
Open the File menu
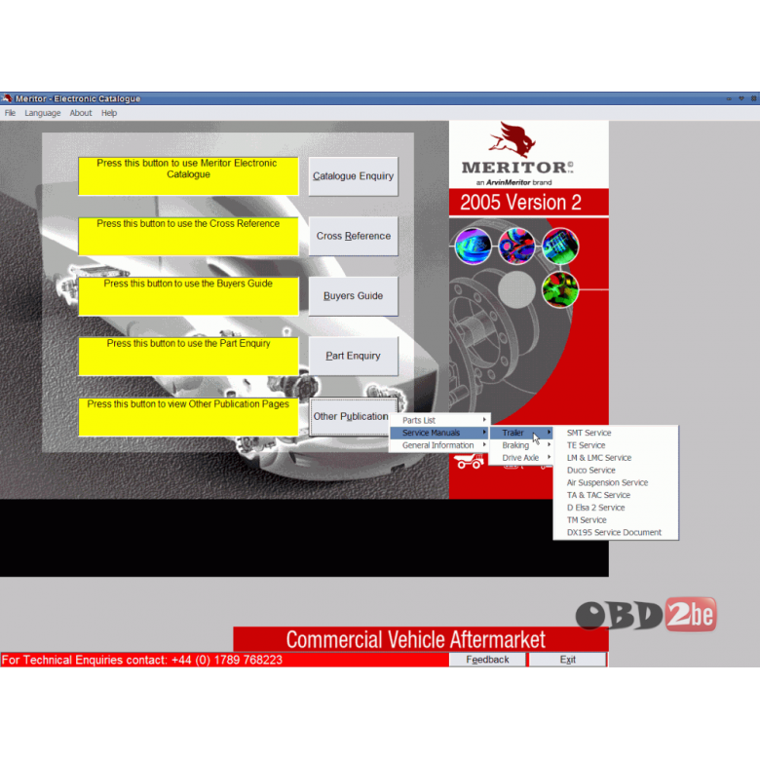click(x=10, y=113)
